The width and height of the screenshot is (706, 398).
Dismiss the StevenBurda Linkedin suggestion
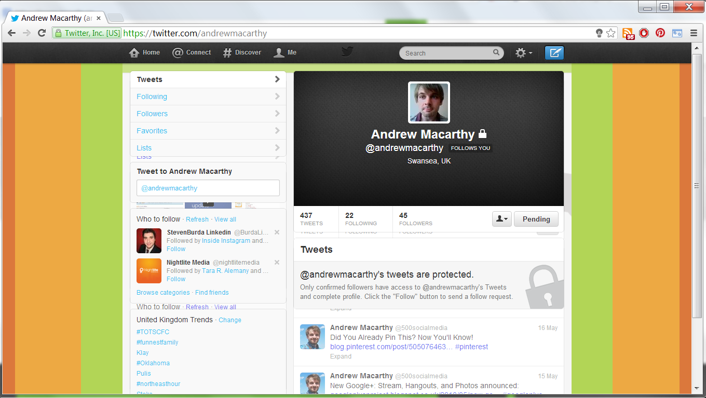(277, 232)
